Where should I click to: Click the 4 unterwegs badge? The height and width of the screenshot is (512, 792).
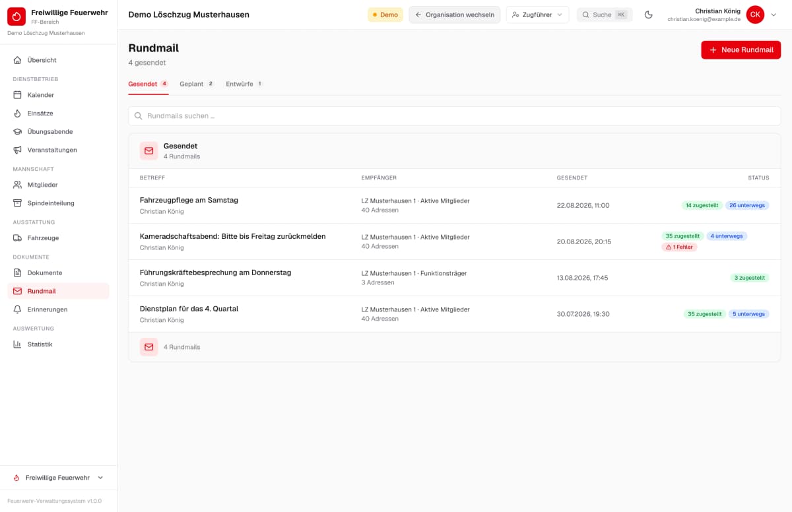click(x=727, y=236)
